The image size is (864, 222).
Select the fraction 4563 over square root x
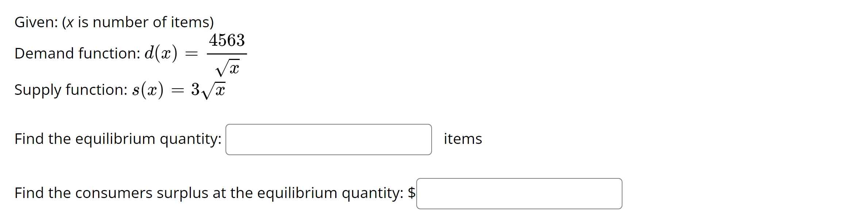tap(226, 53)
